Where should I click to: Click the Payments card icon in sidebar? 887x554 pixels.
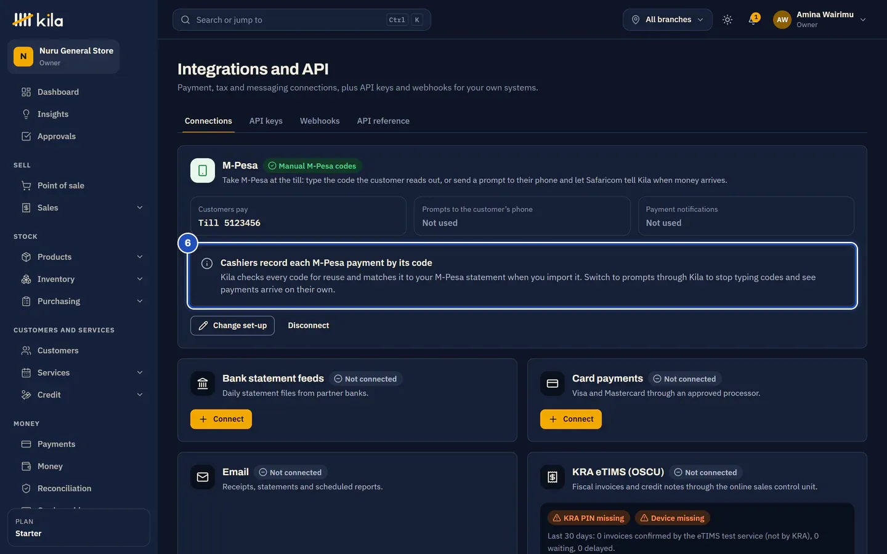point(26,444)
